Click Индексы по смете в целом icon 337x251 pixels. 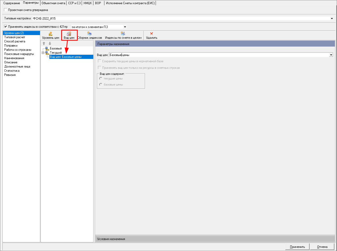(x=123, y=34)
